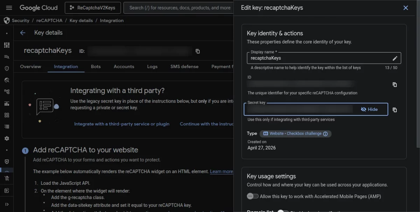Go to Security breadcrumb link
The width and height of the screenshot is (420, 212).
[21, 20]
